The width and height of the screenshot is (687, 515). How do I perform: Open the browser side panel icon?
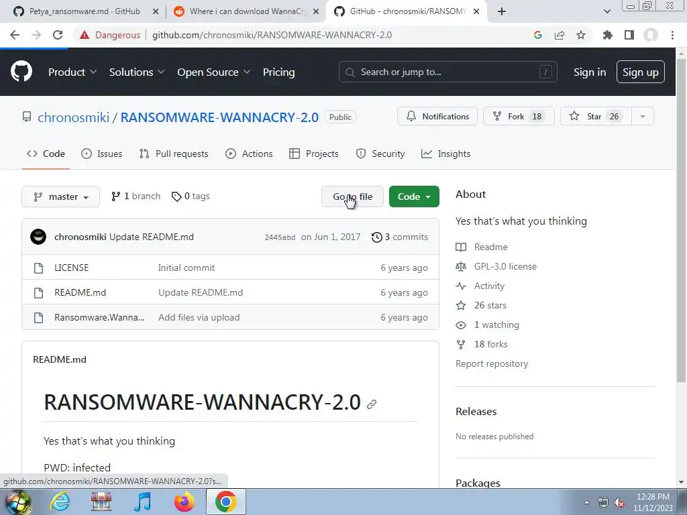(x=629, y=35)
